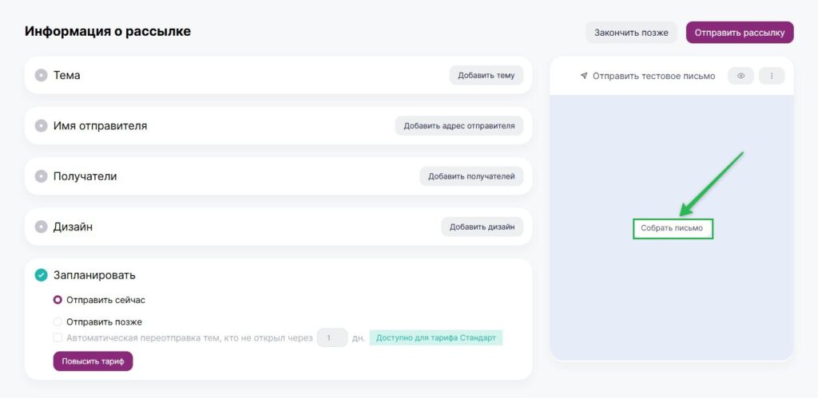Click the Добавить получателей button
The height and width of the screenshot is (398, 818).
[471, 176]
